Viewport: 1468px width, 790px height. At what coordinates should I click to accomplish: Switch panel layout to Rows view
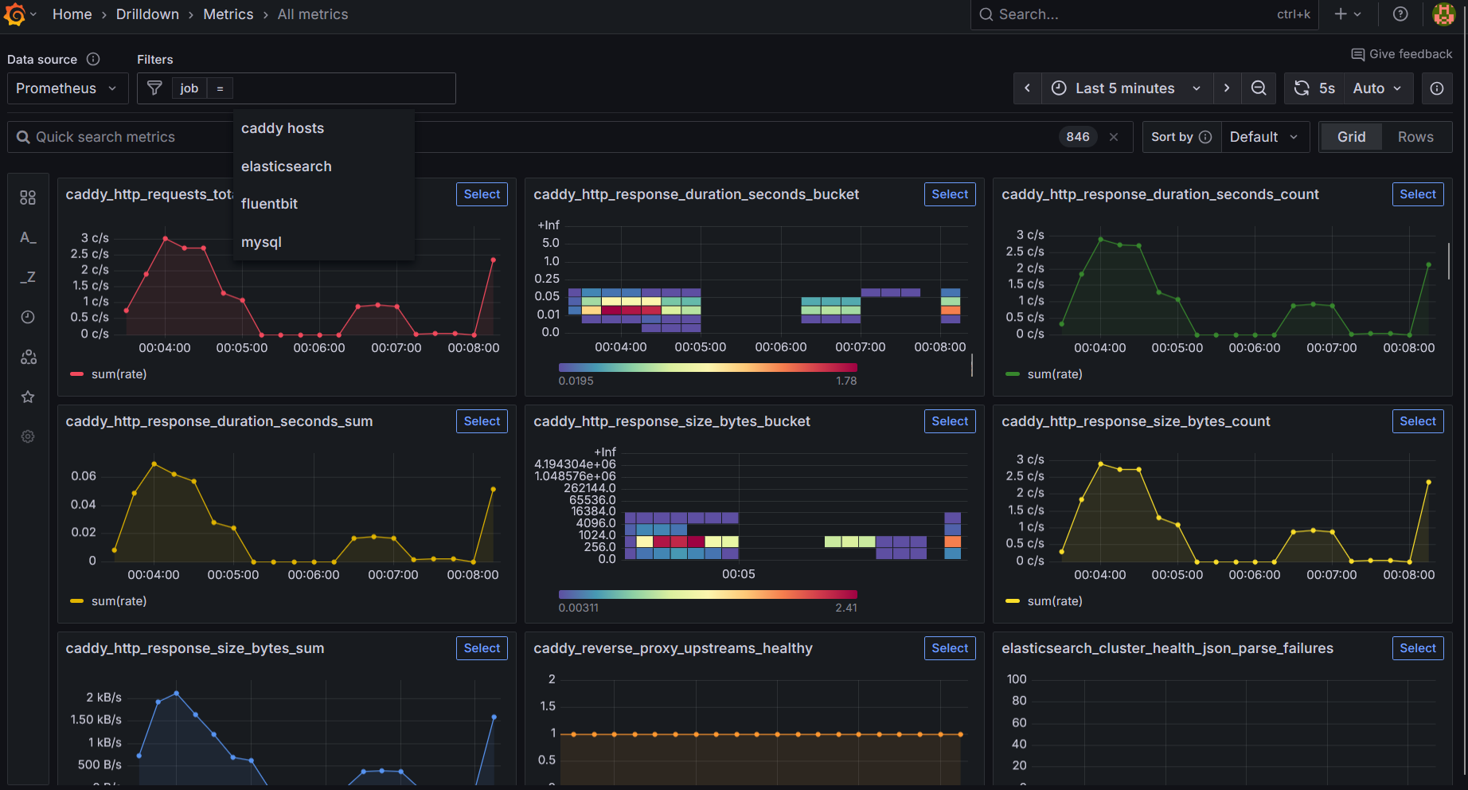(x=1416, y=136)
